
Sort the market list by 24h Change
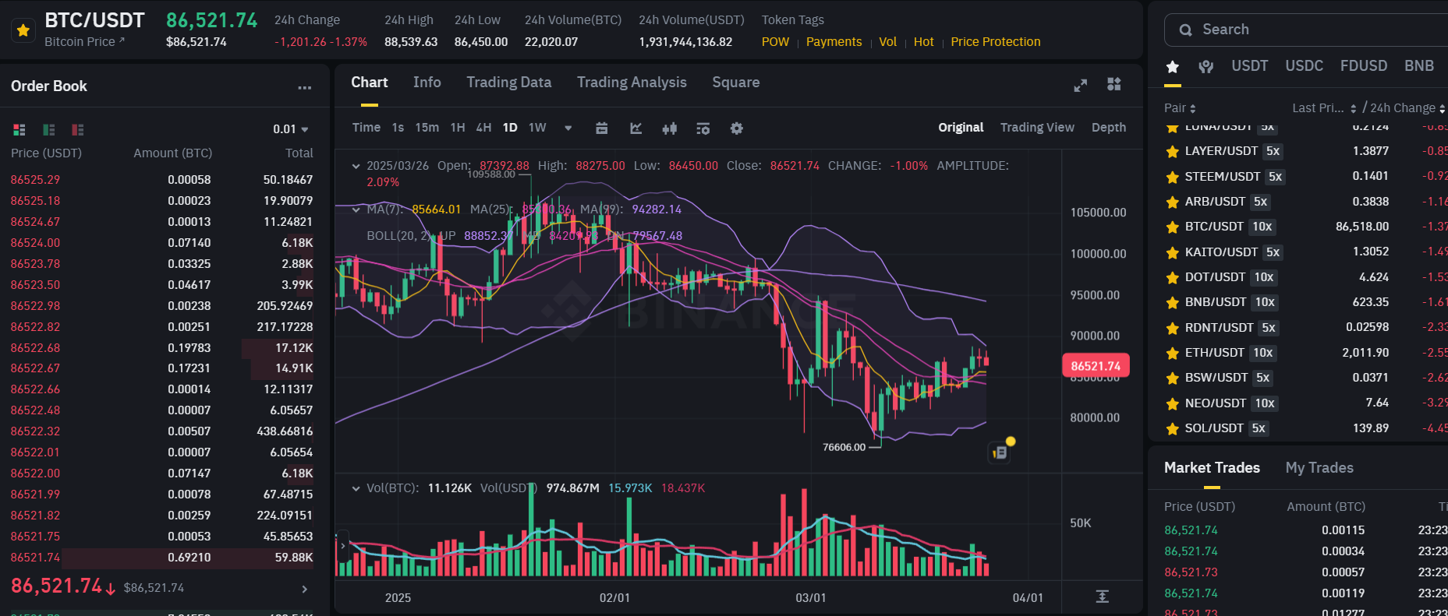(x=1407, y=108)
